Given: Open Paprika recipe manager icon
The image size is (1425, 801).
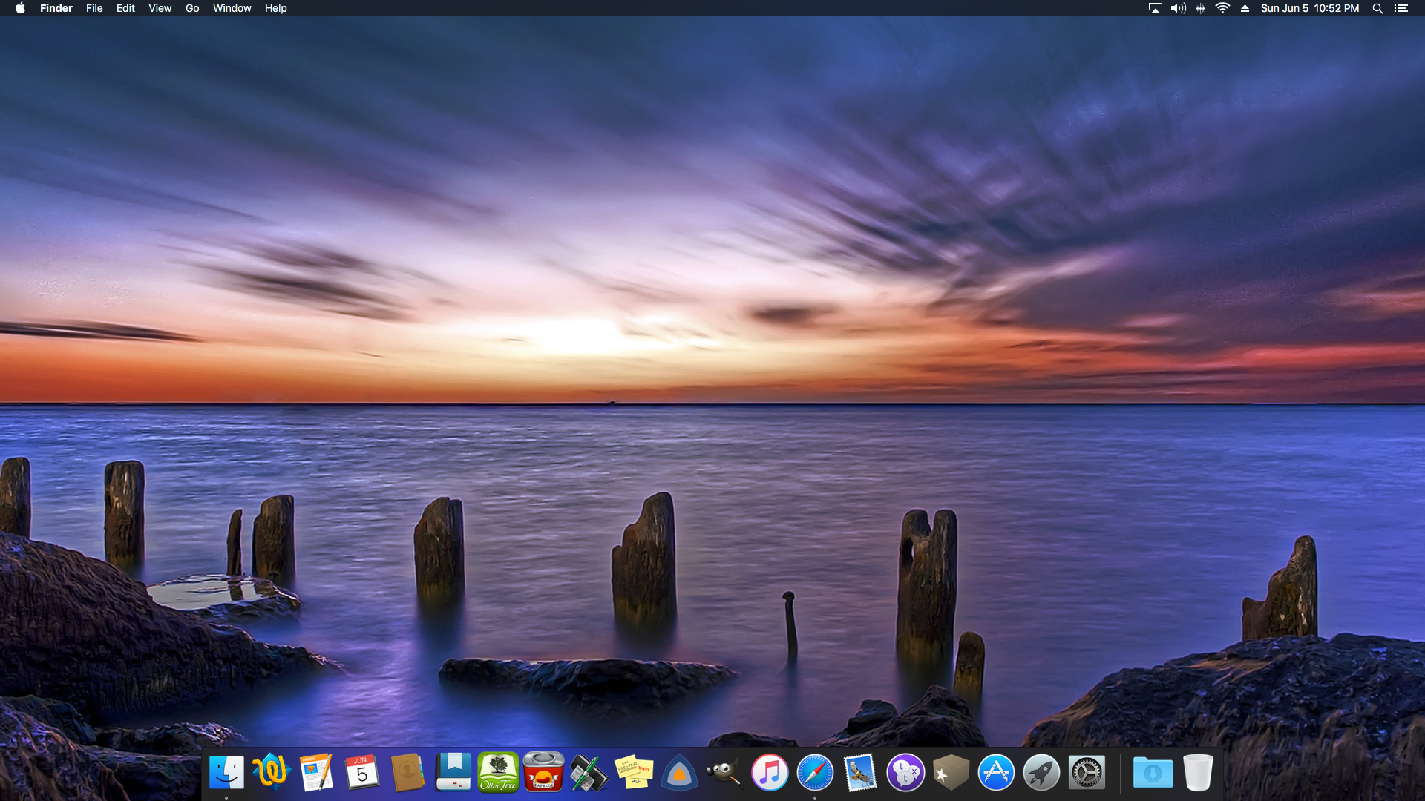Looking at the screenshot, I should click(543, 773).
